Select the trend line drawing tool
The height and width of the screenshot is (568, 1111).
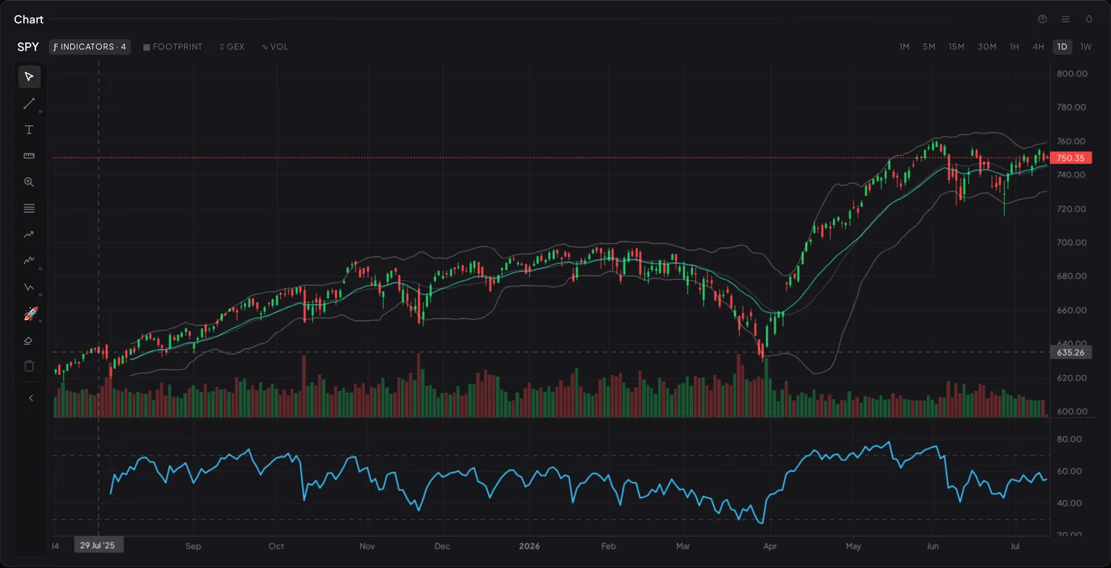pyautogui.click(x=29, y=103)
